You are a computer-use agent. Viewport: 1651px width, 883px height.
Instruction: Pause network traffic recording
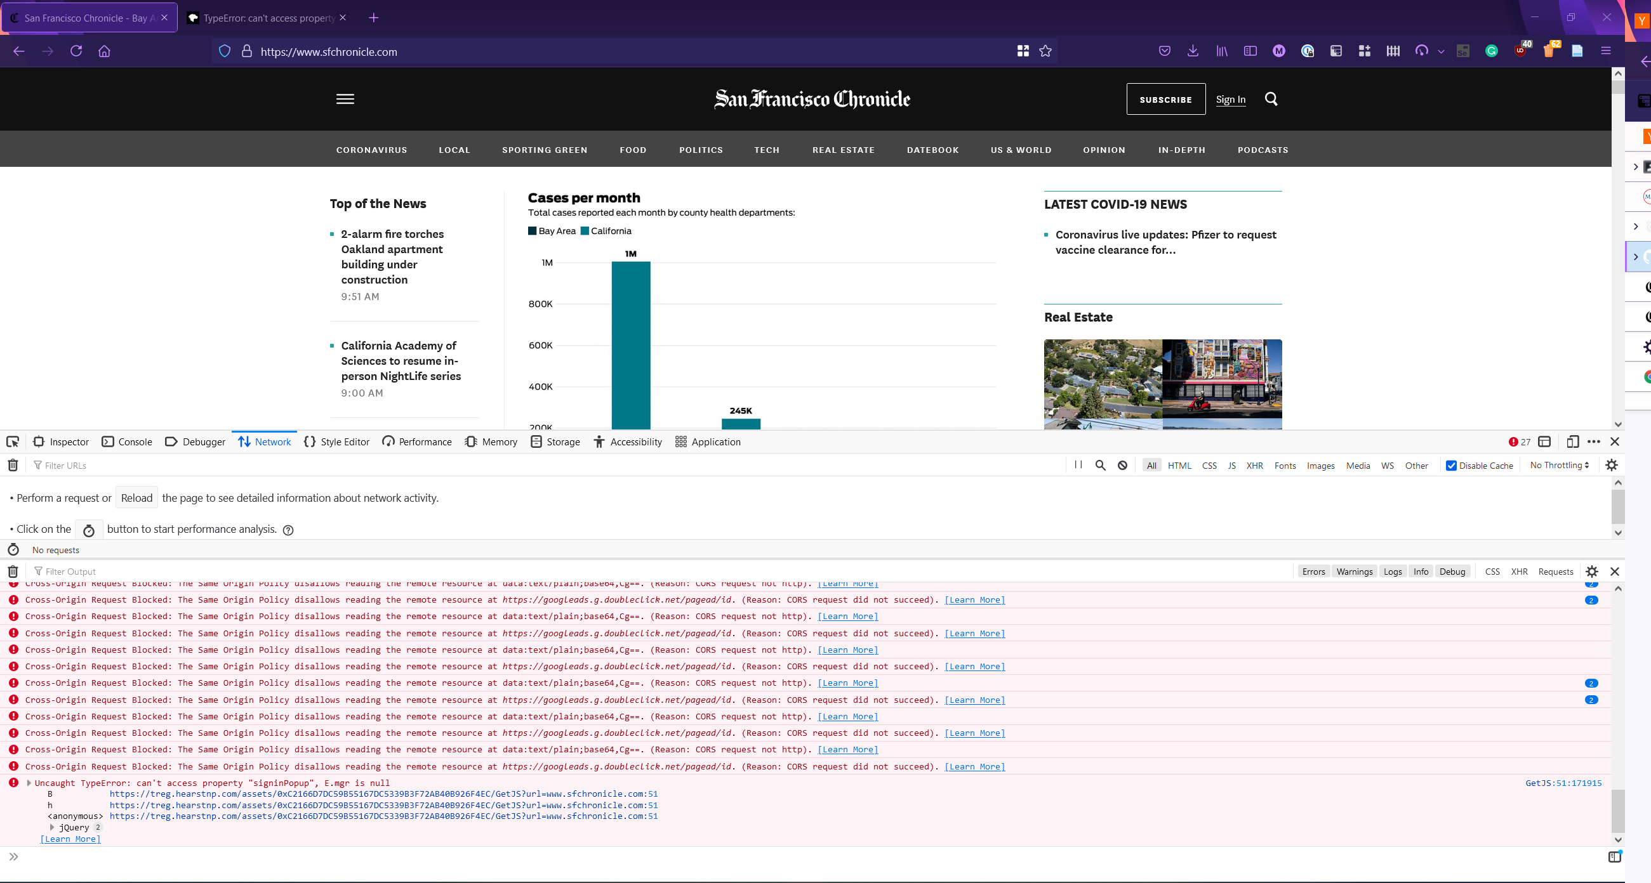(x=1077, y=465)
